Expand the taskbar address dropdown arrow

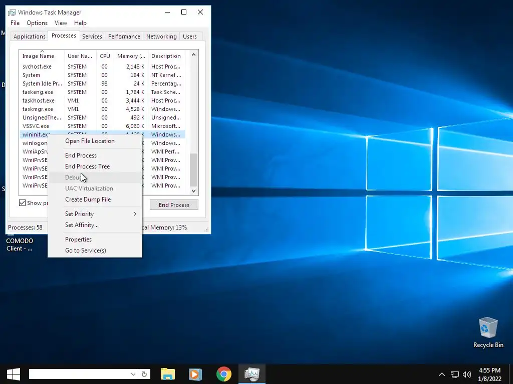click(x=133, y=374)
